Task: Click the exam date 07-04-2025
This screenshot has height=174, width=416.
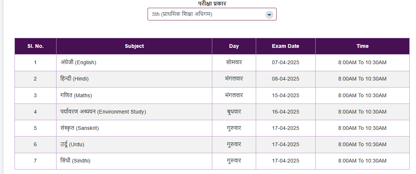Action: [286, 63]
